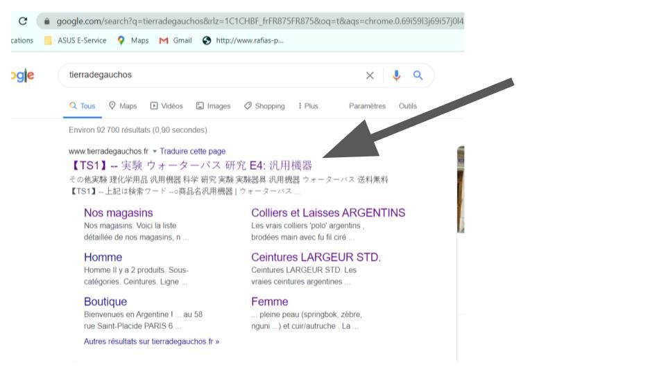Image resolution: width=666 pixels, height=374 pixels.
Task: Click the lock icon in address bar
Action: coord(46,21)
